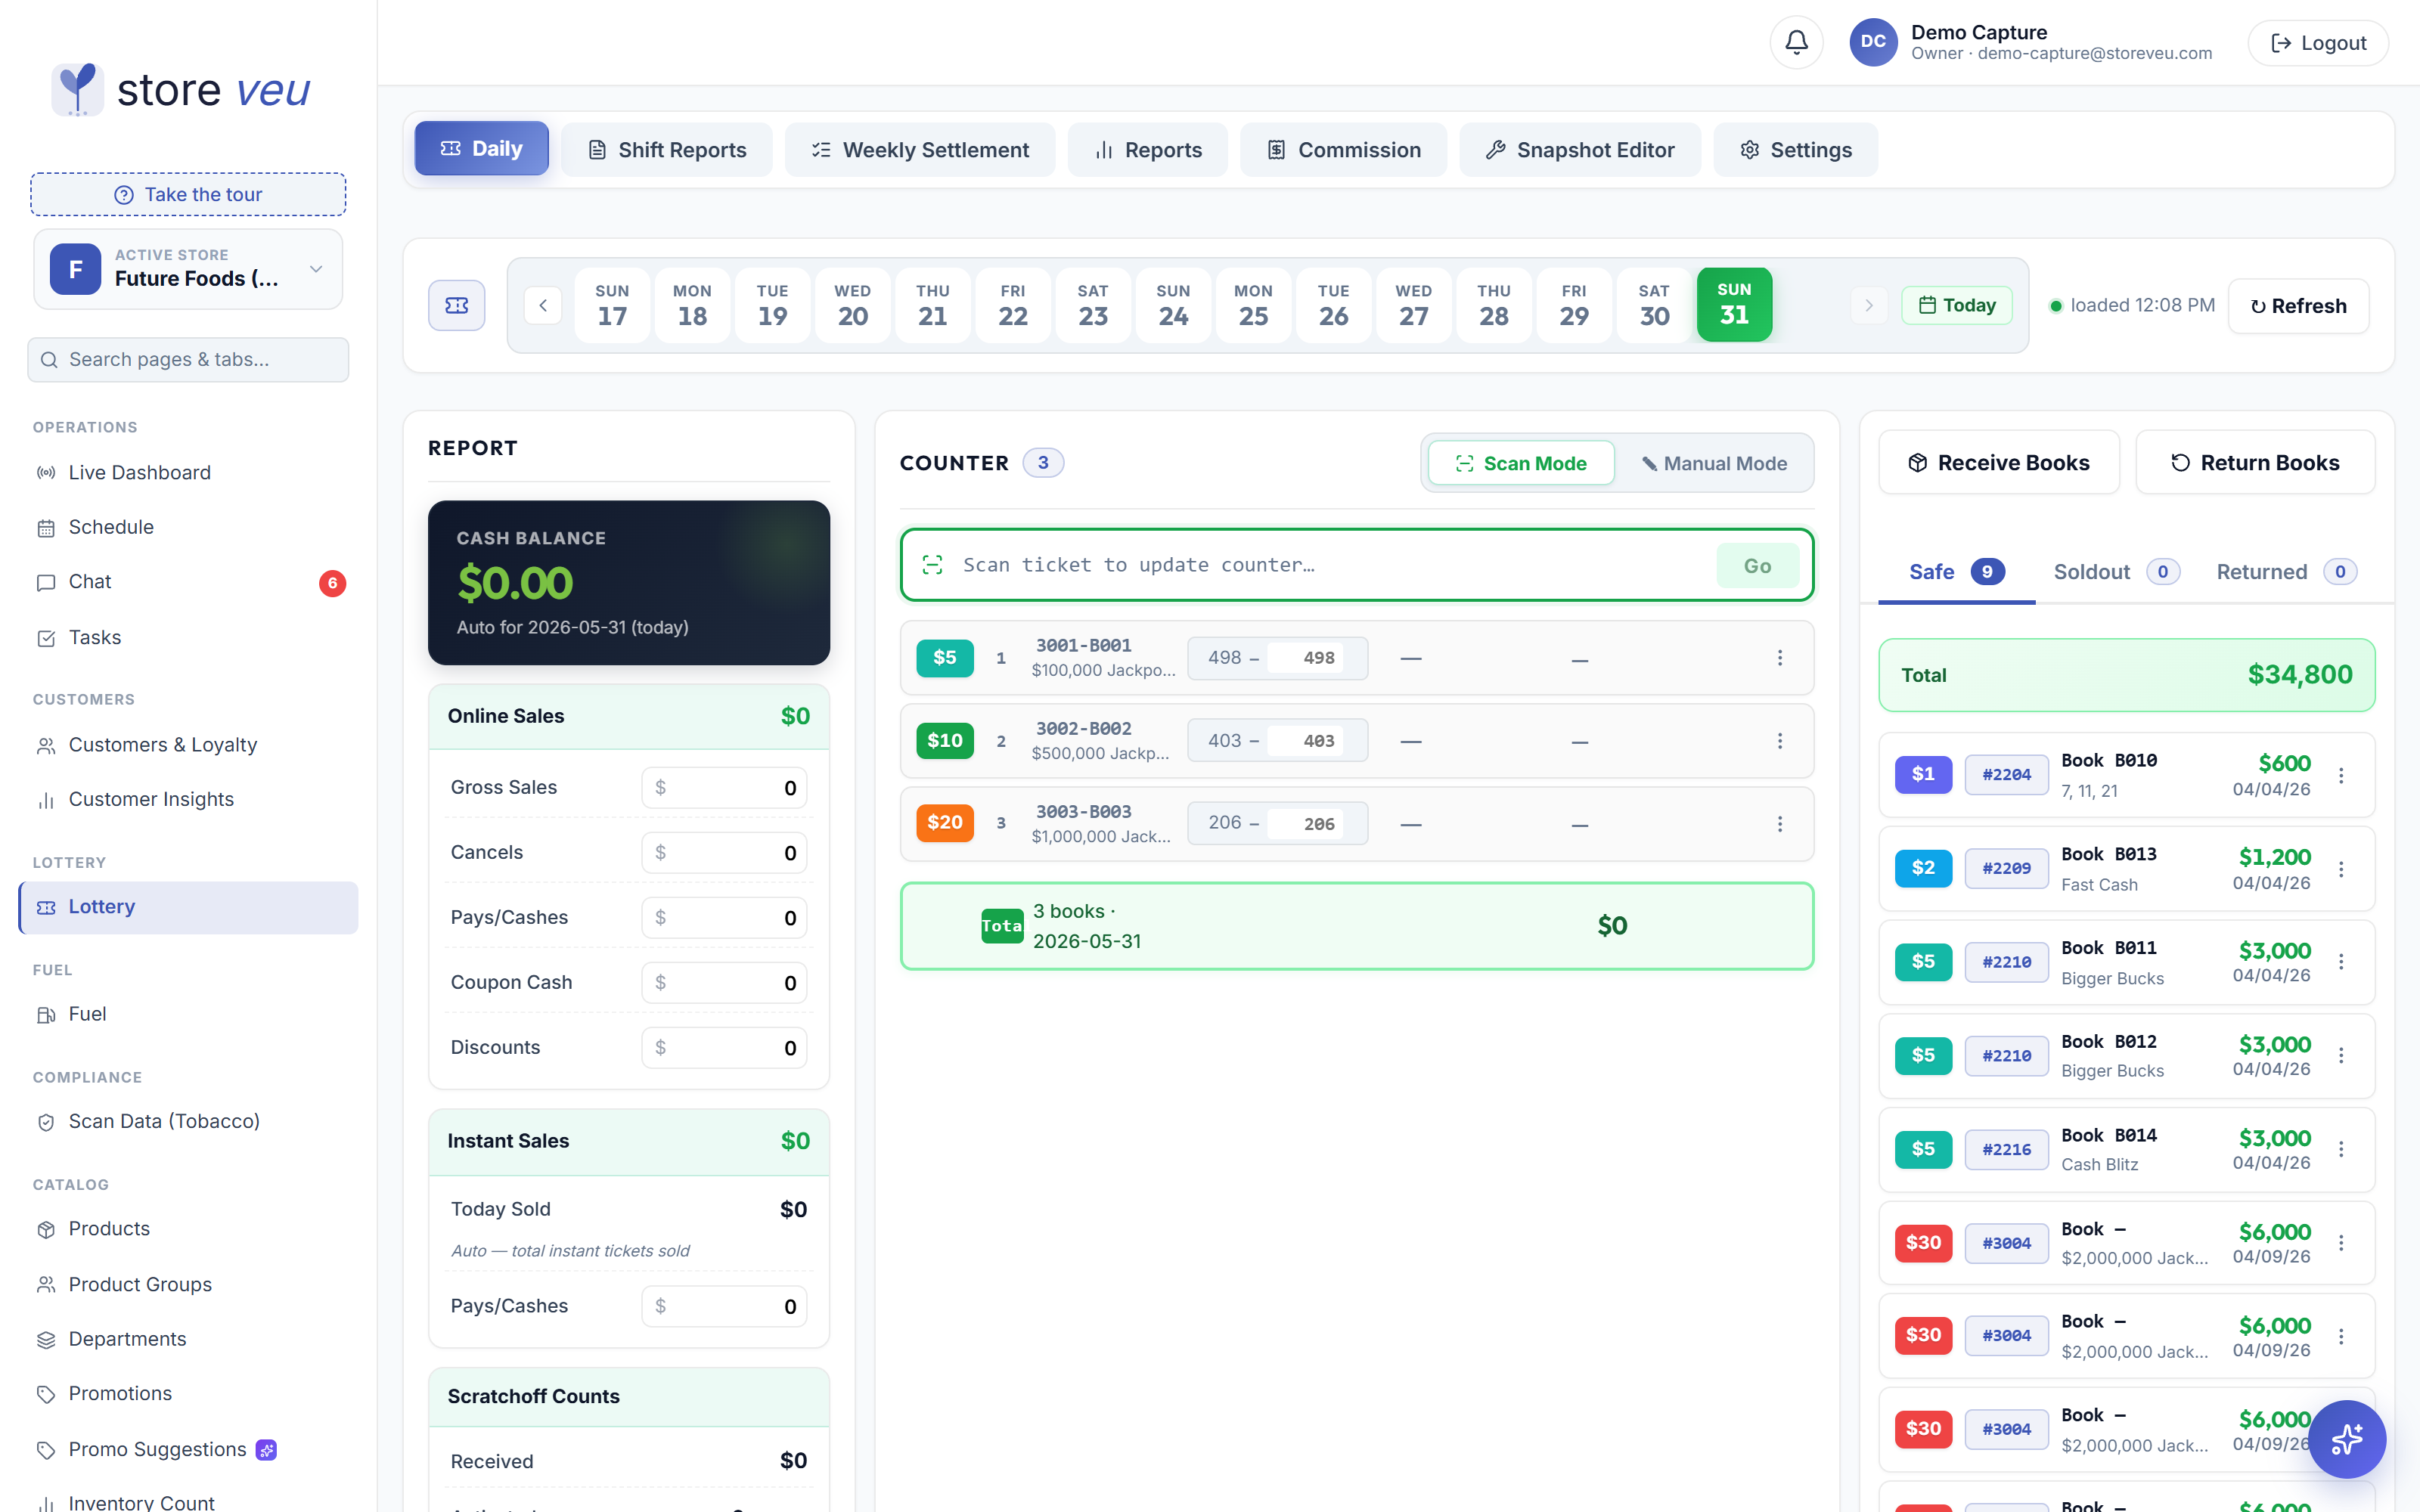
Task: Open the AI assistant sparkle button
Action: (x=2346, y=1439)
